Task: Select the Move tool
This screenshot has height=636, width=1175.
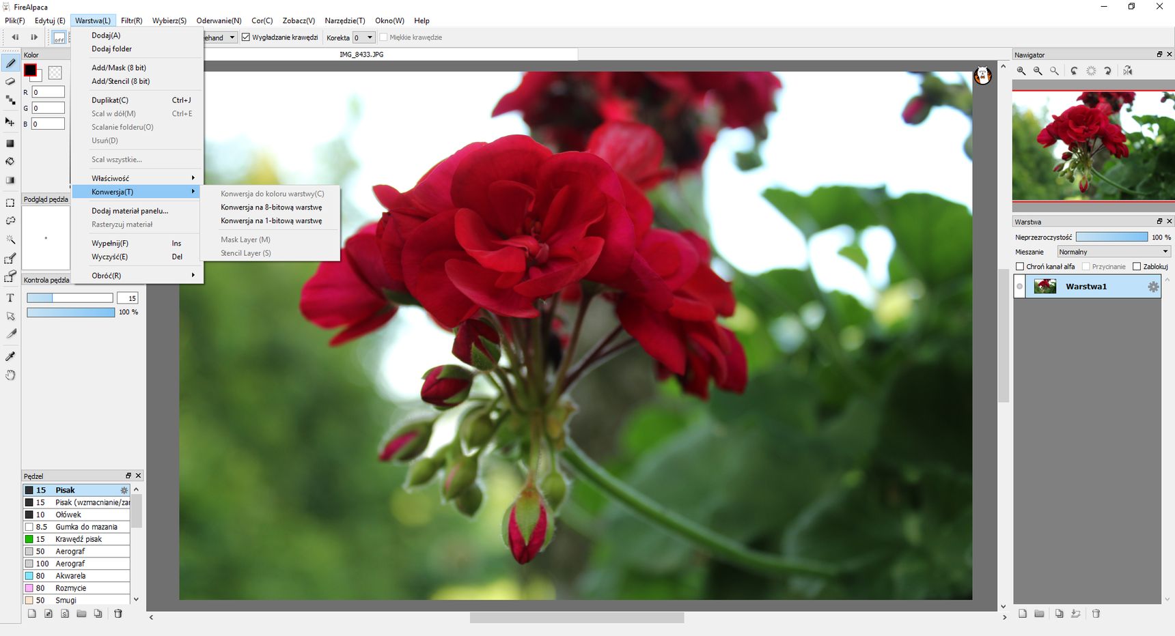Action: click(10, 121)
